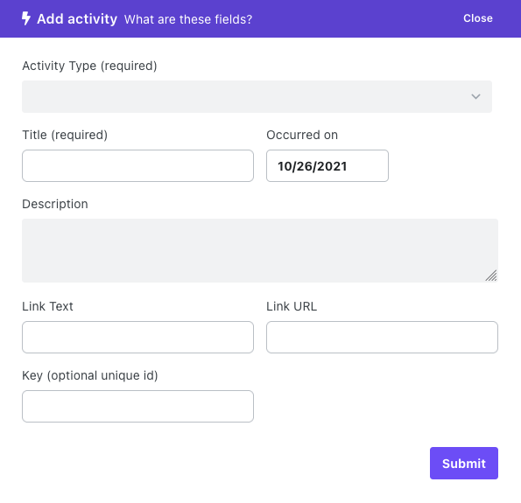This screenshot has height=503, width=521.
Task: Focus the Title text field
Action: (137, 165)
